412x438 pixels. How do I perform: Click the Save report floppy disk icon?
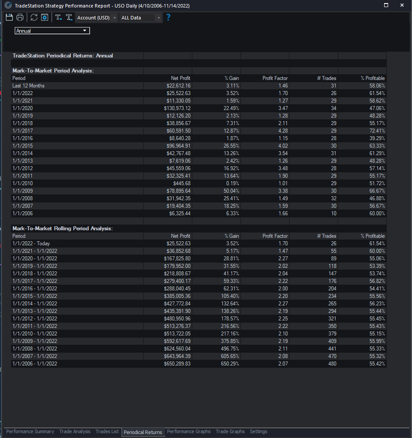point(9,17)
